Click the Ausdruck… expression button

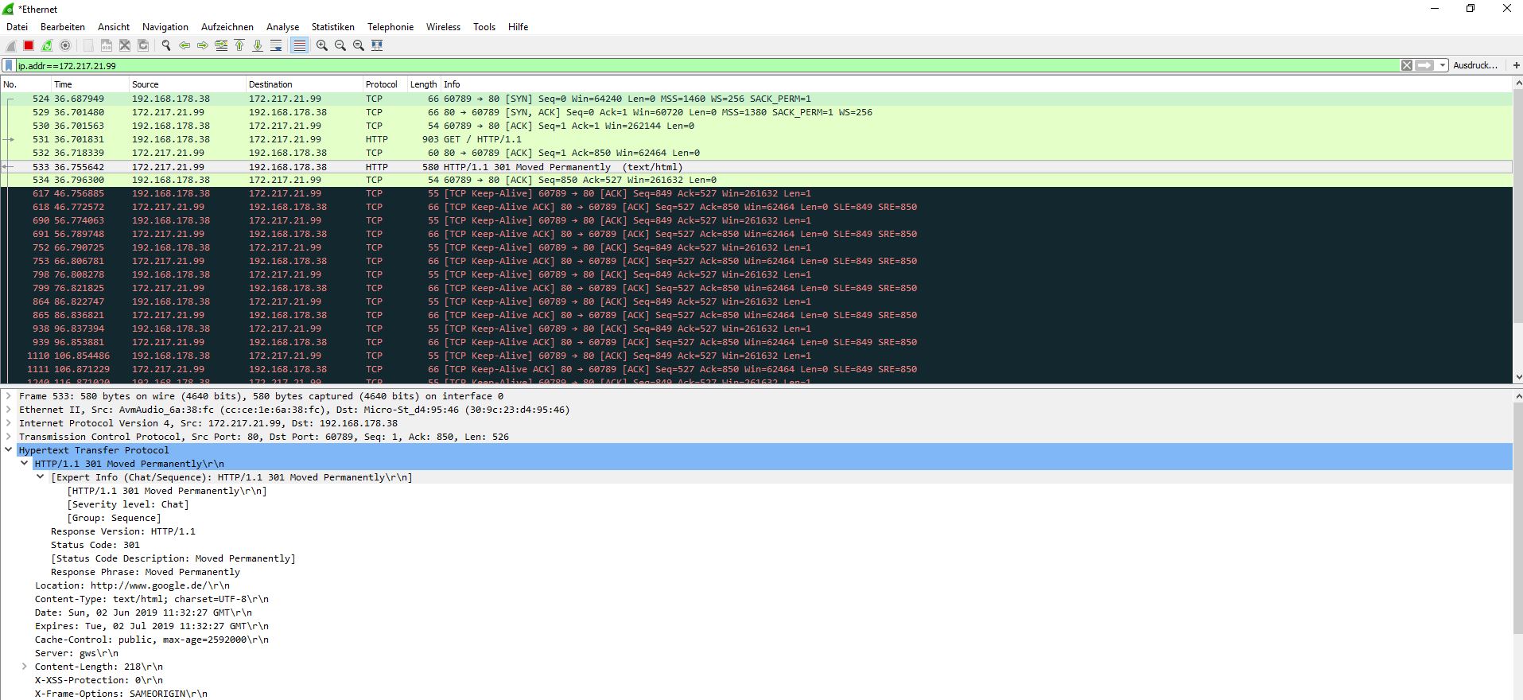[1475, 65]
